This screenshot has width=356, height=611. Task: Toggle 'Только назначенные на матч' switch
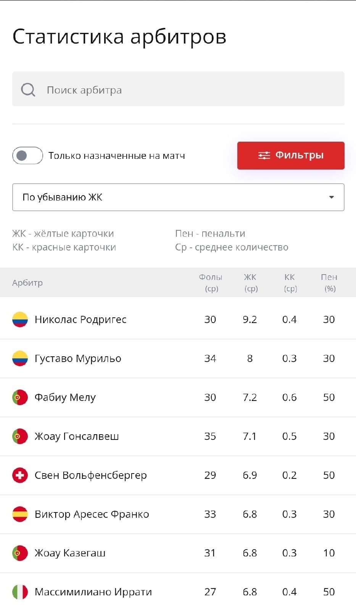tap(27, 156)
